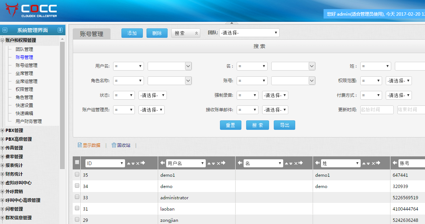The height and width of the screenshot is (224, 425).
Task: Check the select-all checkbox in table header
Action: [77, 163]
